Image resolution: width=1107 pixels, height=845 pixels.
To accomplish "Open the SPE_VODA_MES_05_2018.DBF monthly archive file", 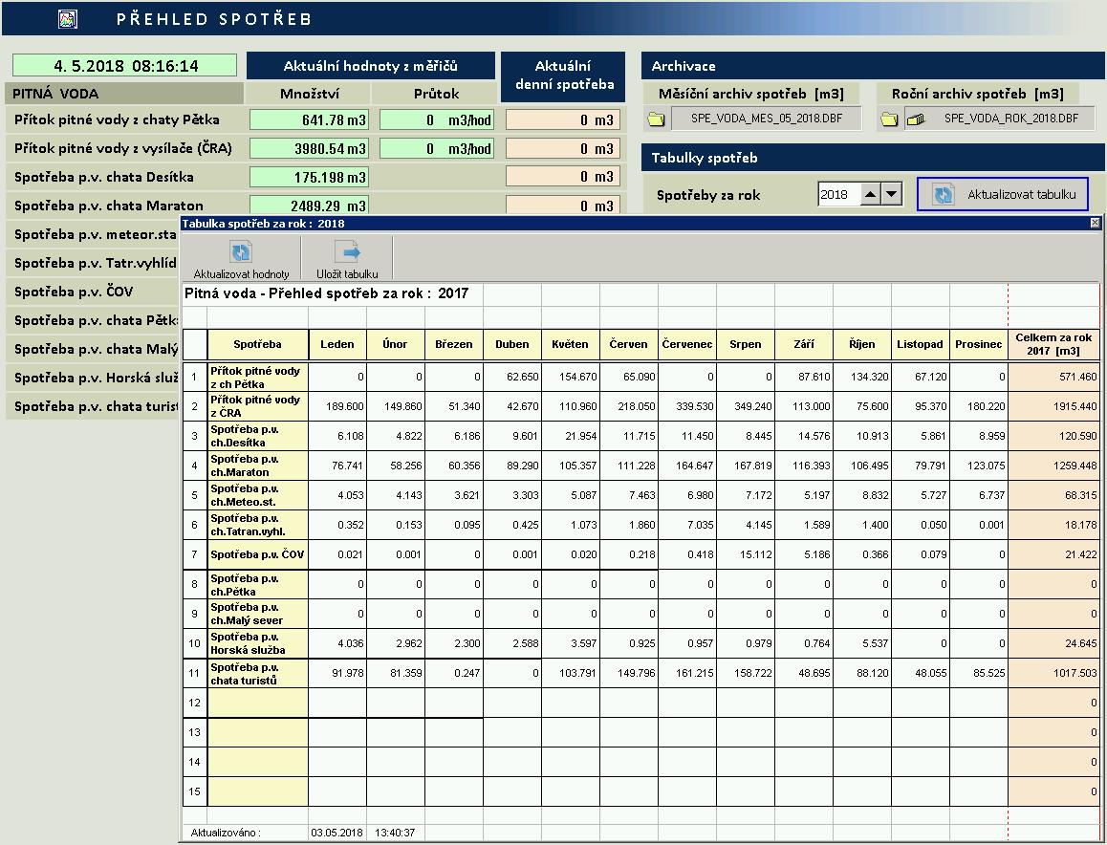I will pyautogui.click(x=765, y=119).
